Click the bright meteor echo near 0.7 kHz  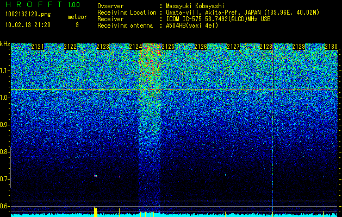pos(95,175)
